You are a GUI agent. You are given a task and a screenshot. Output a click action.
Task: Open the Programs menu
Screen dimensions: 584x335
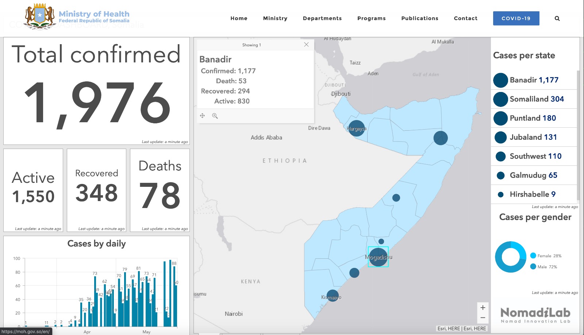pos(371,18)
